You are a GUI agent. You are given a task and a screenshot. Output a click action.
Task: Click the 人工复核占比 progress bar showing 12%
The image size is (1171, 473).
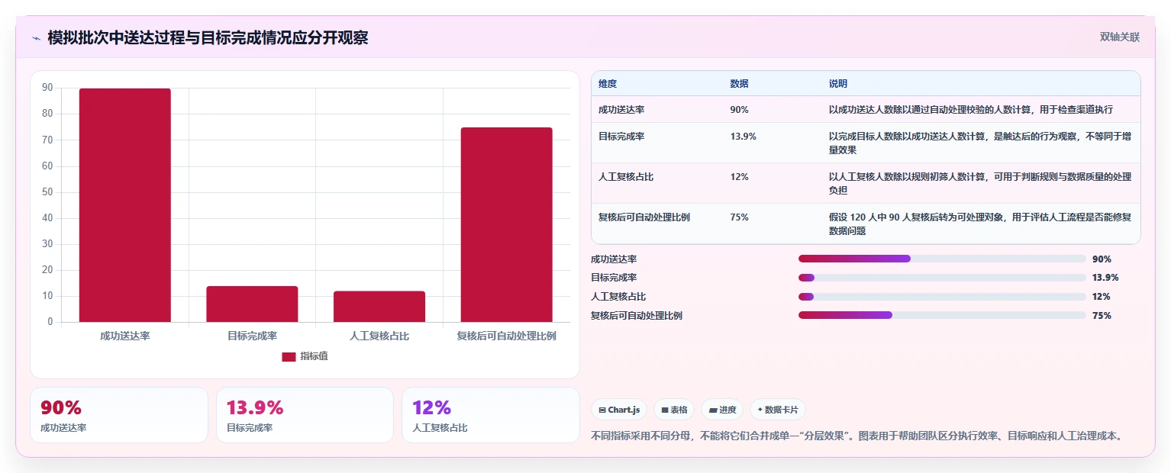click(x=942, y=297)
